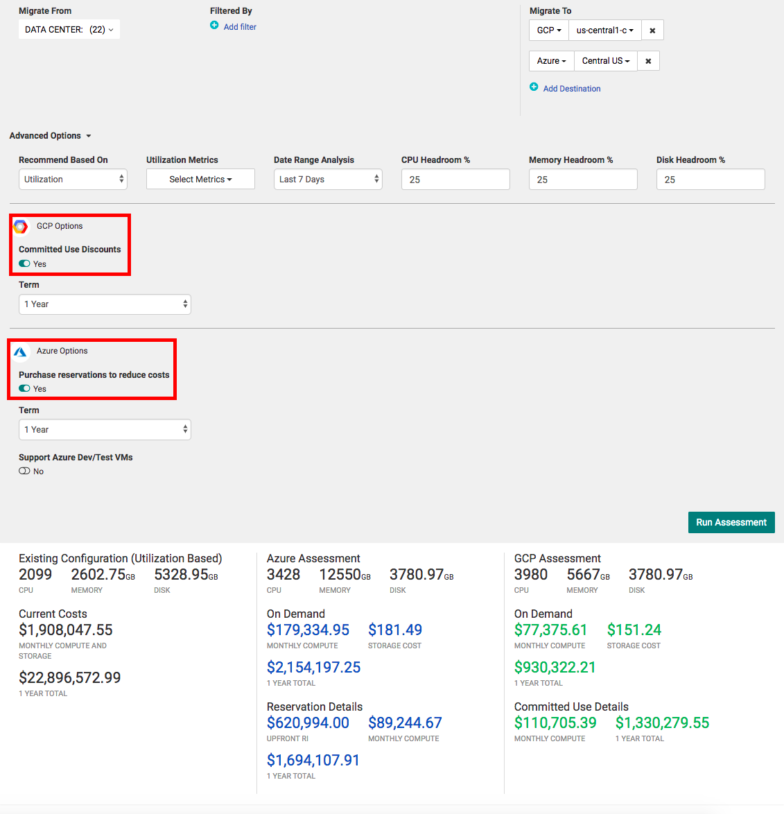Open the Azure Term 1 Year select
This screenshot has width=784, height=814.
[105, 430]
